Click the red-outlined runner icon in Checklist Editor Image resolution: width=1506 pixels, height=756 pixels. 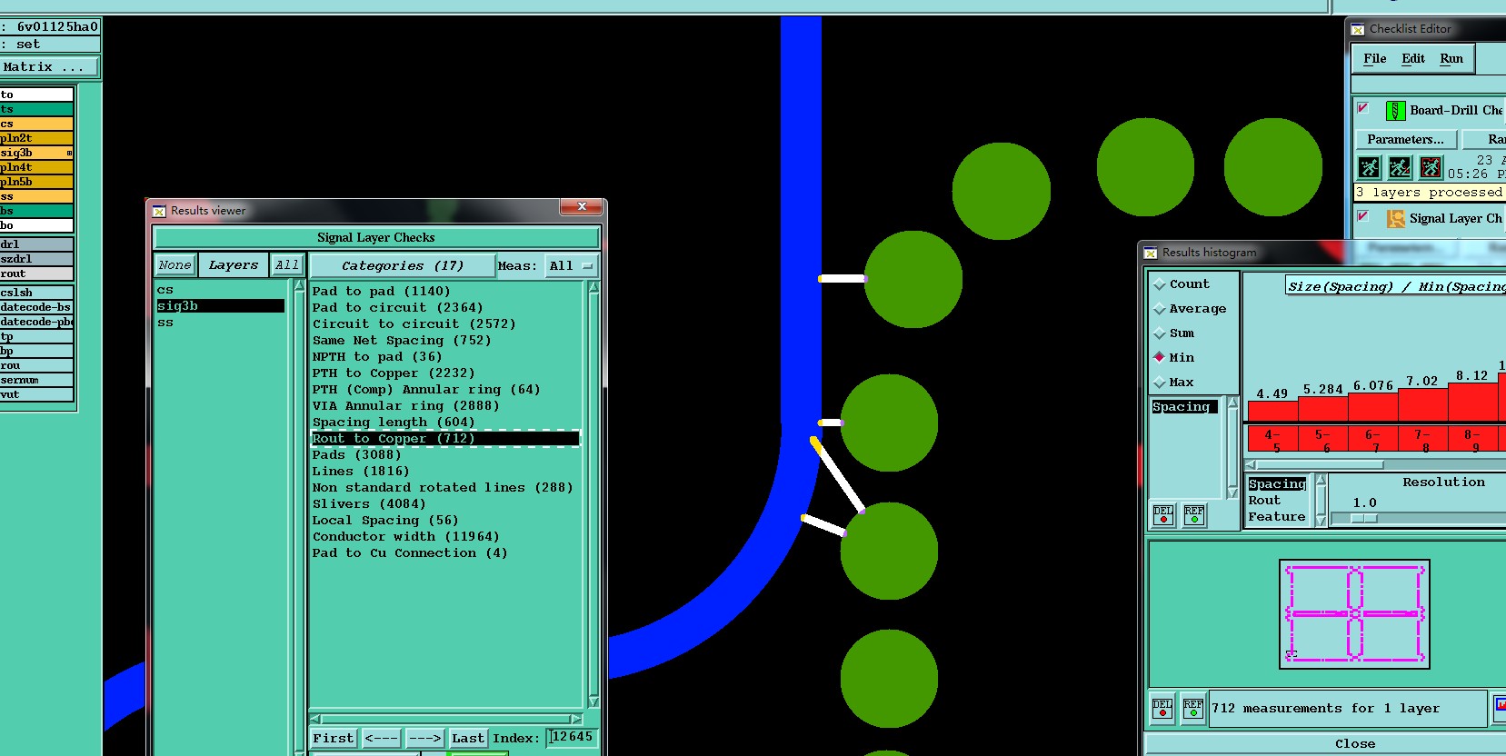(1431, 167)
